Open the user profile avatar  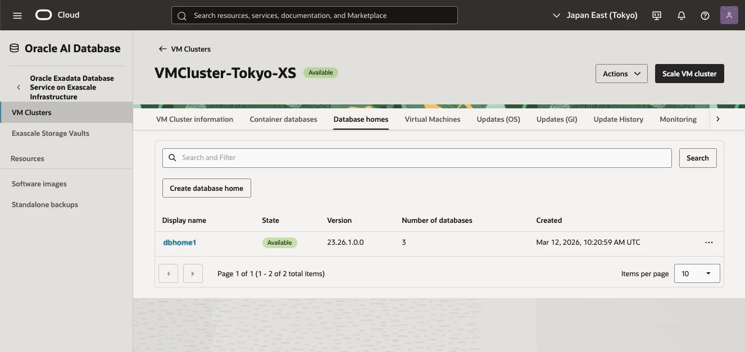(x=729, y=15)
